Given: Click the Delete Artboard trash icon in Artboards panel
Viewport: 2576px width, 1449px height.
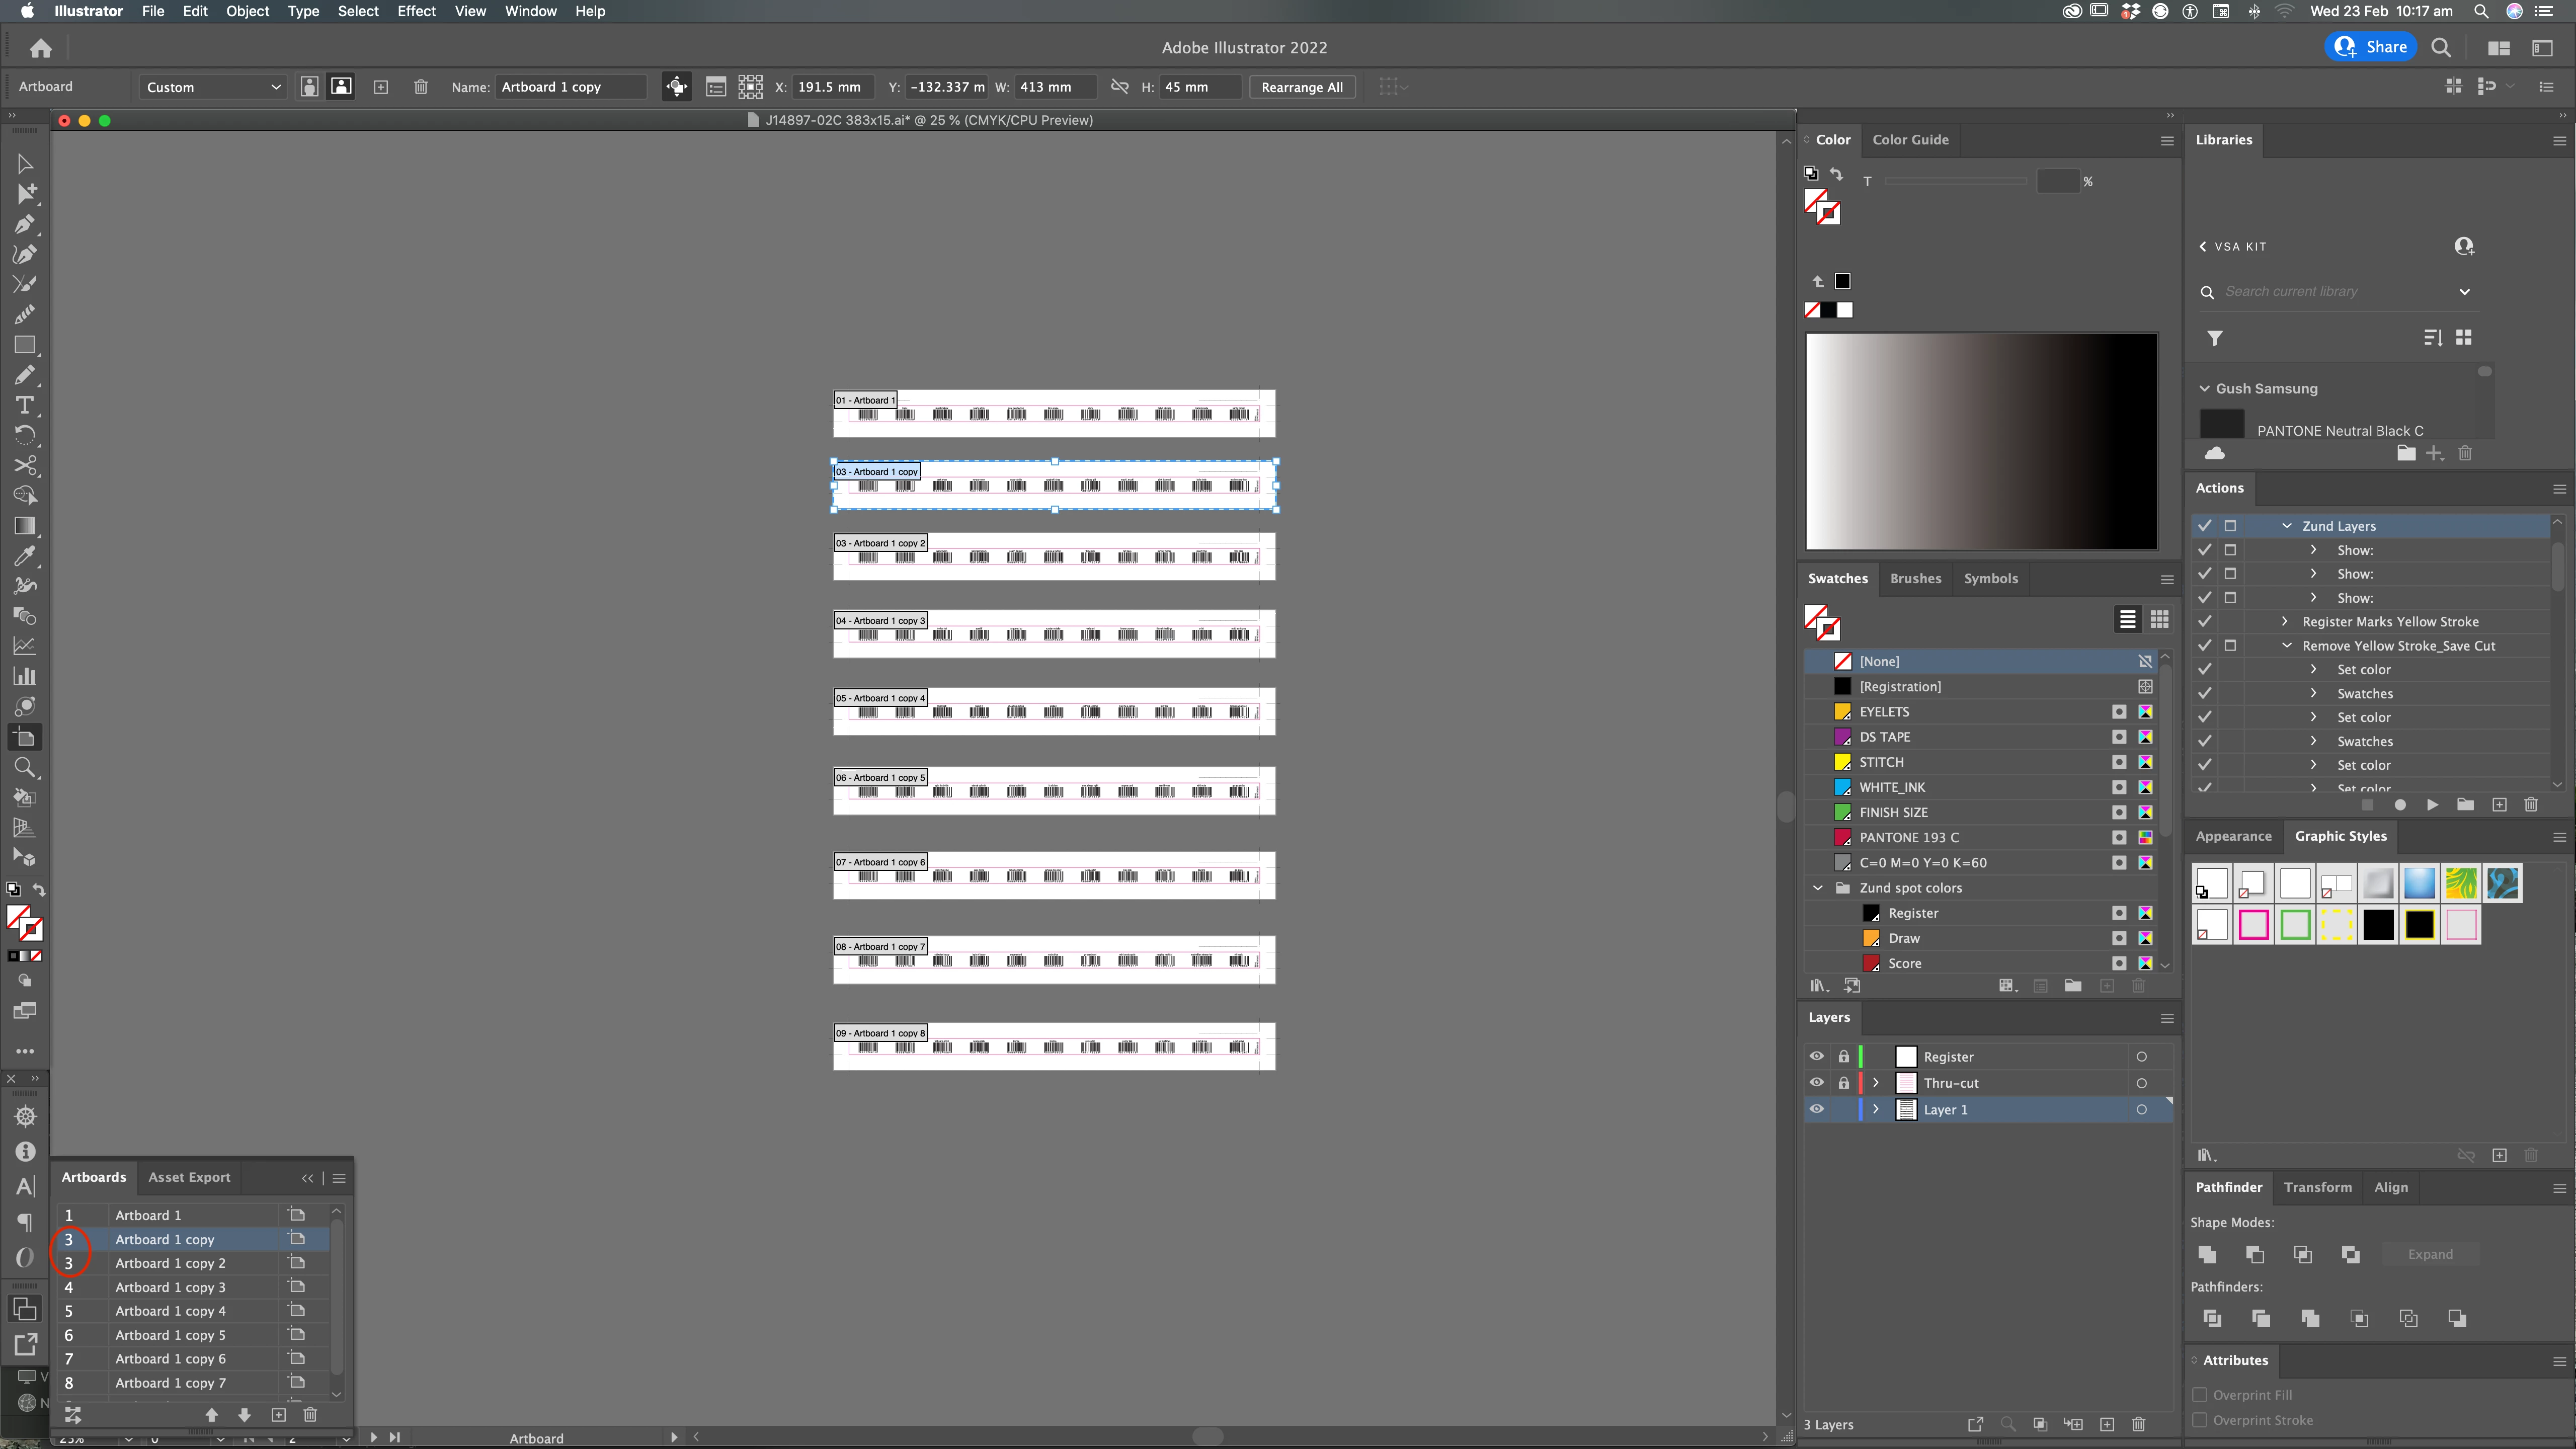Looking at the screenshot, I should [310, 1414].
